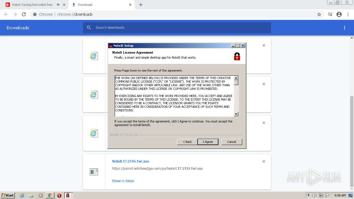Open the media player taskbar icon
The image size is (354, 199).
41,195
